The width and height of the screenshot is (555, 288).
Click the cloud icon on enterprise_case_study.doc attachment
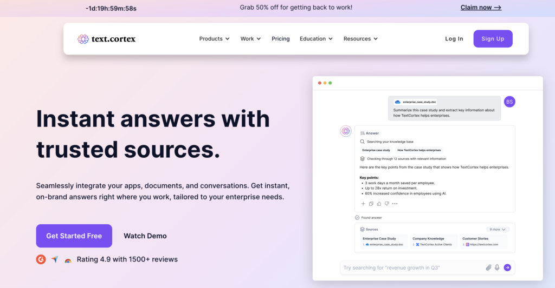(397, 102)
